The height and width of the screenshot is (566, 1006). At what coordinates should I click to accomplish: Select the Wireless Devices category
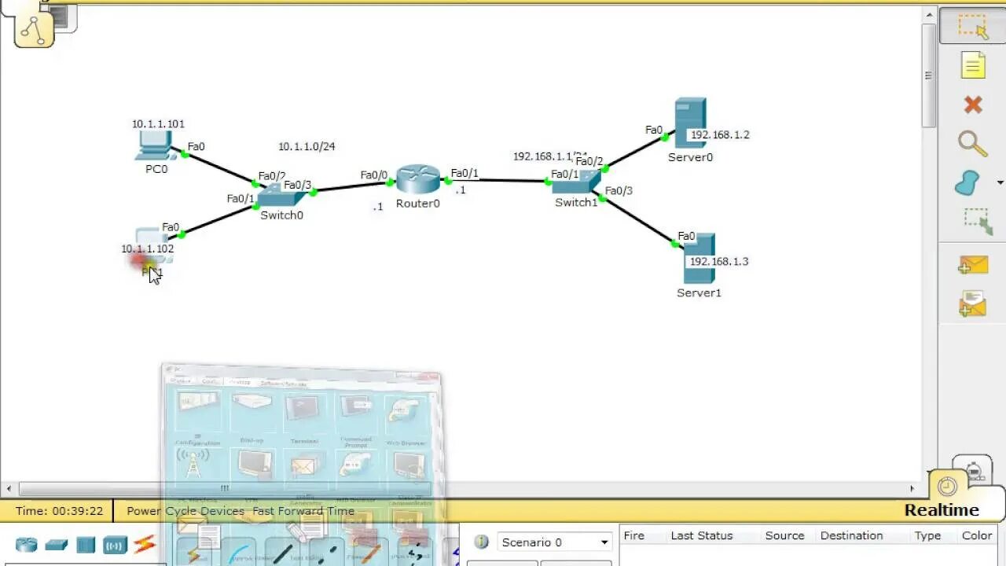[115, 544]
